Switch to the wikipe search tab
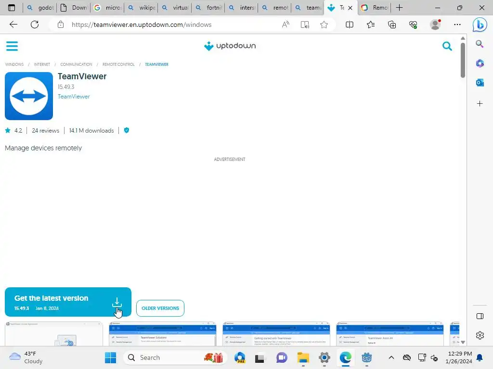The height and width of the screenshot is (369, 493). [141, 8]
